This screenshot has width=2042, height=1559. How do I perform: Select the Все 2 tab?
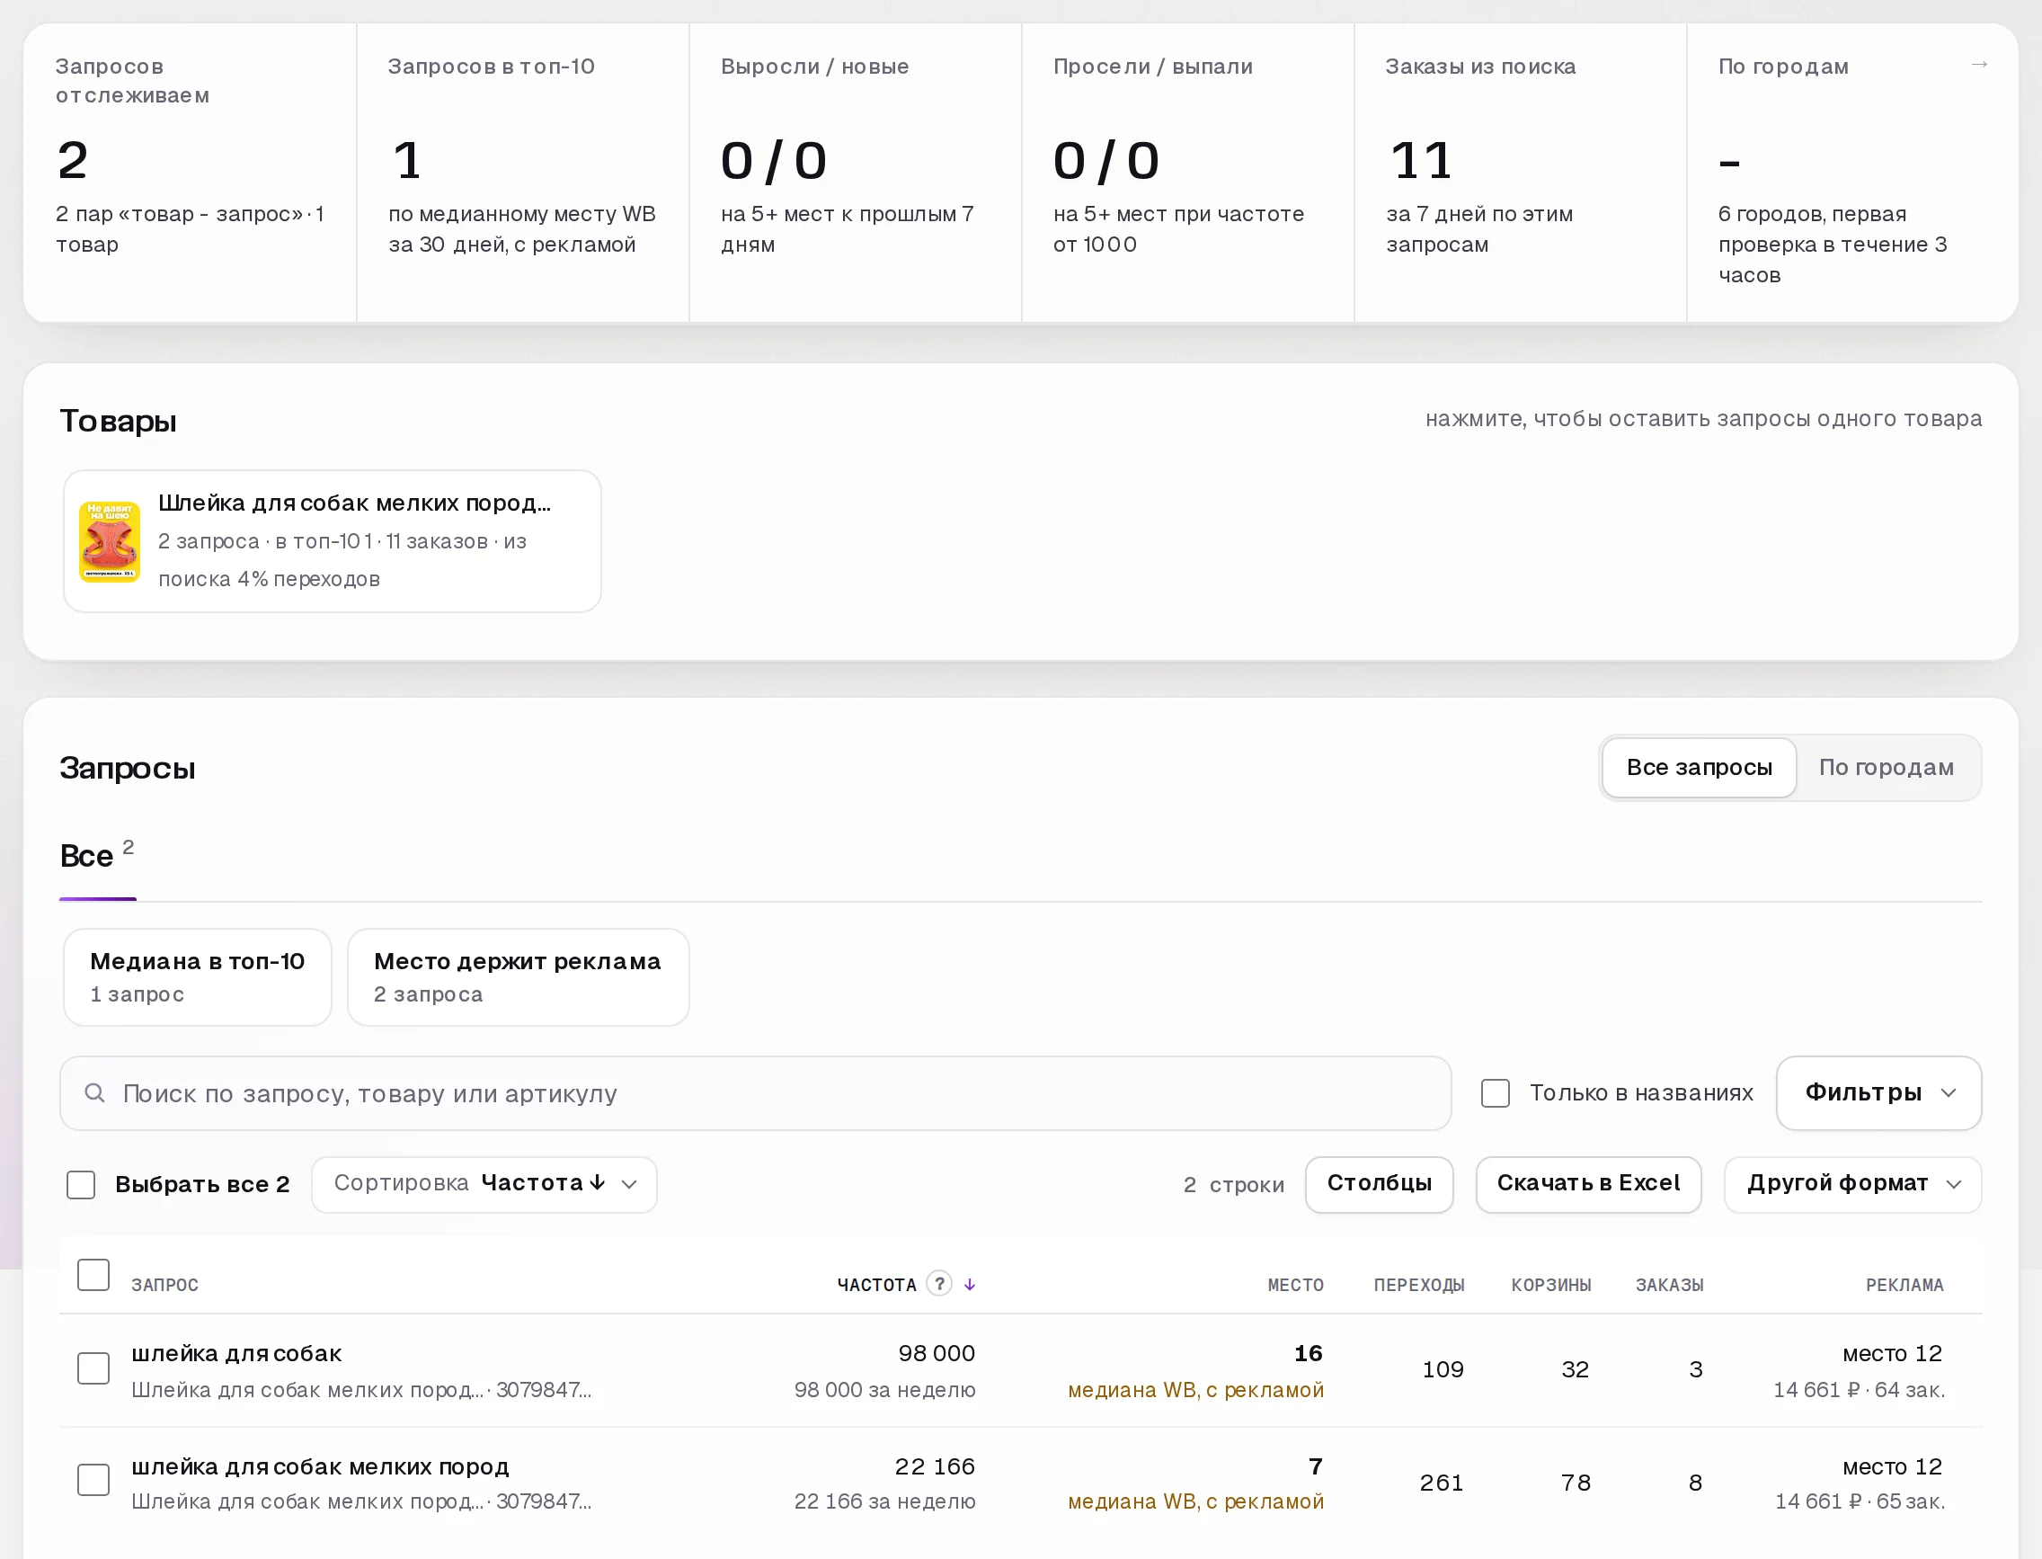tap(97, 855)
